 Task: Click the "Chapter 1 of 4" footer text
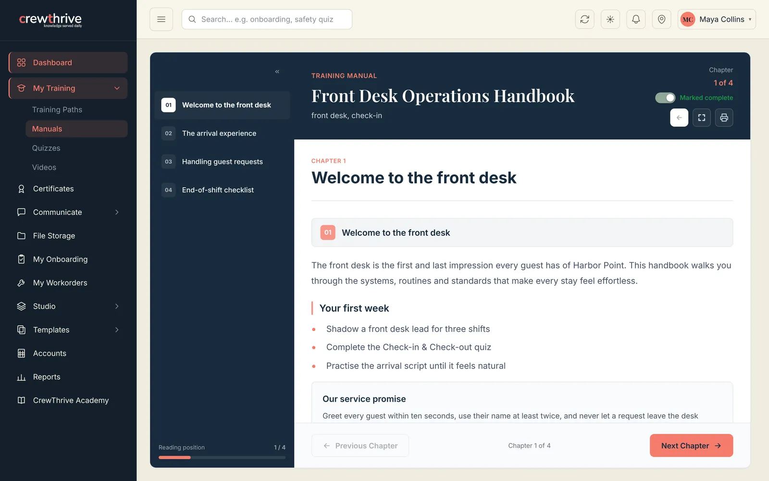[x=529, y=446]
